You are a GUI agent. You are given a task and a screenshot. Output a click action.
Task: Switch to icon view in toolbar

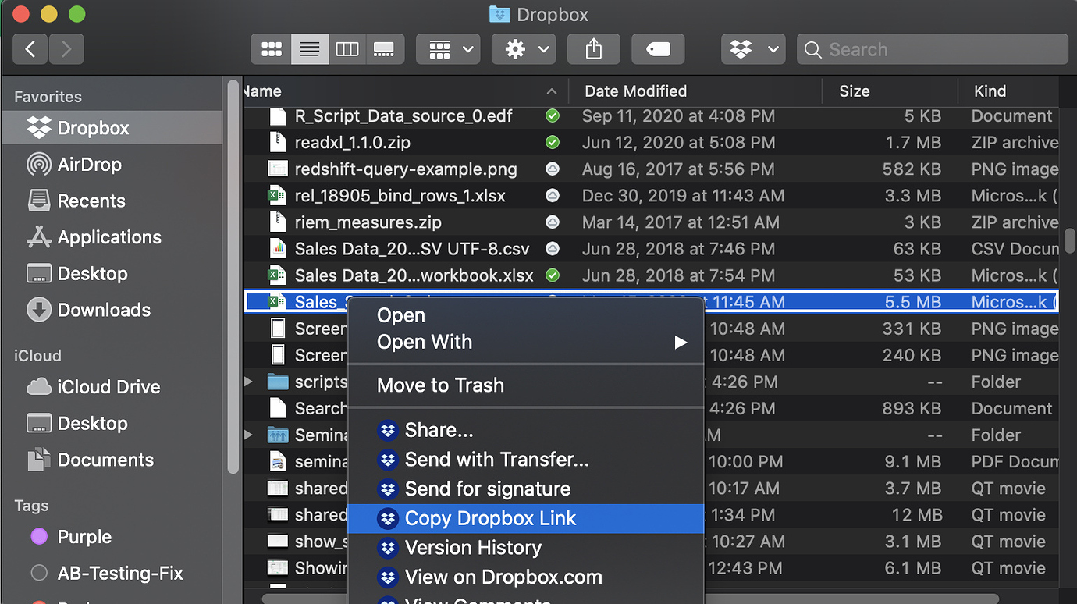tap(271, 49)
